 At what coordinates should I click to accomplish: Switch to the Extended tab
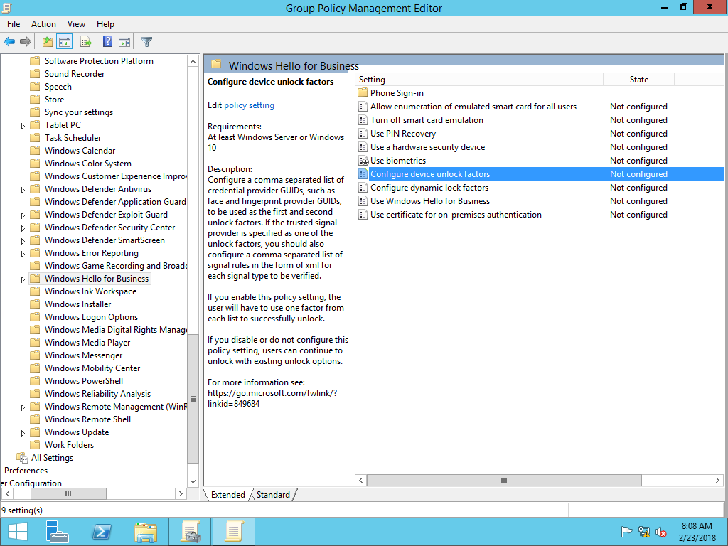coord(227,495)
